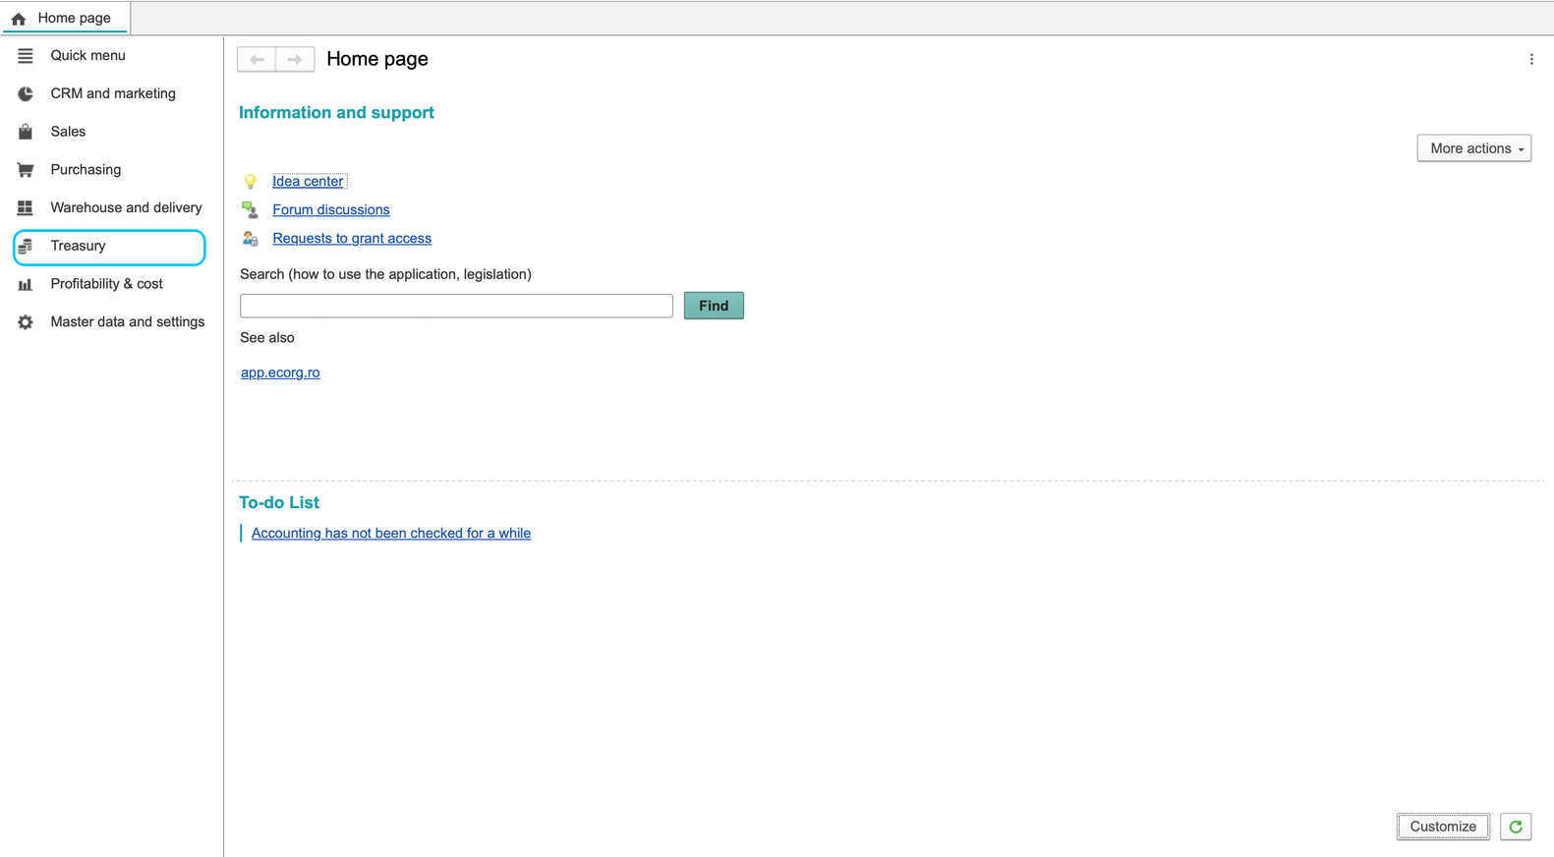The image size is (1554, 857).
Task: Click the Requests to grant access icon
Action: click(251, 238)
